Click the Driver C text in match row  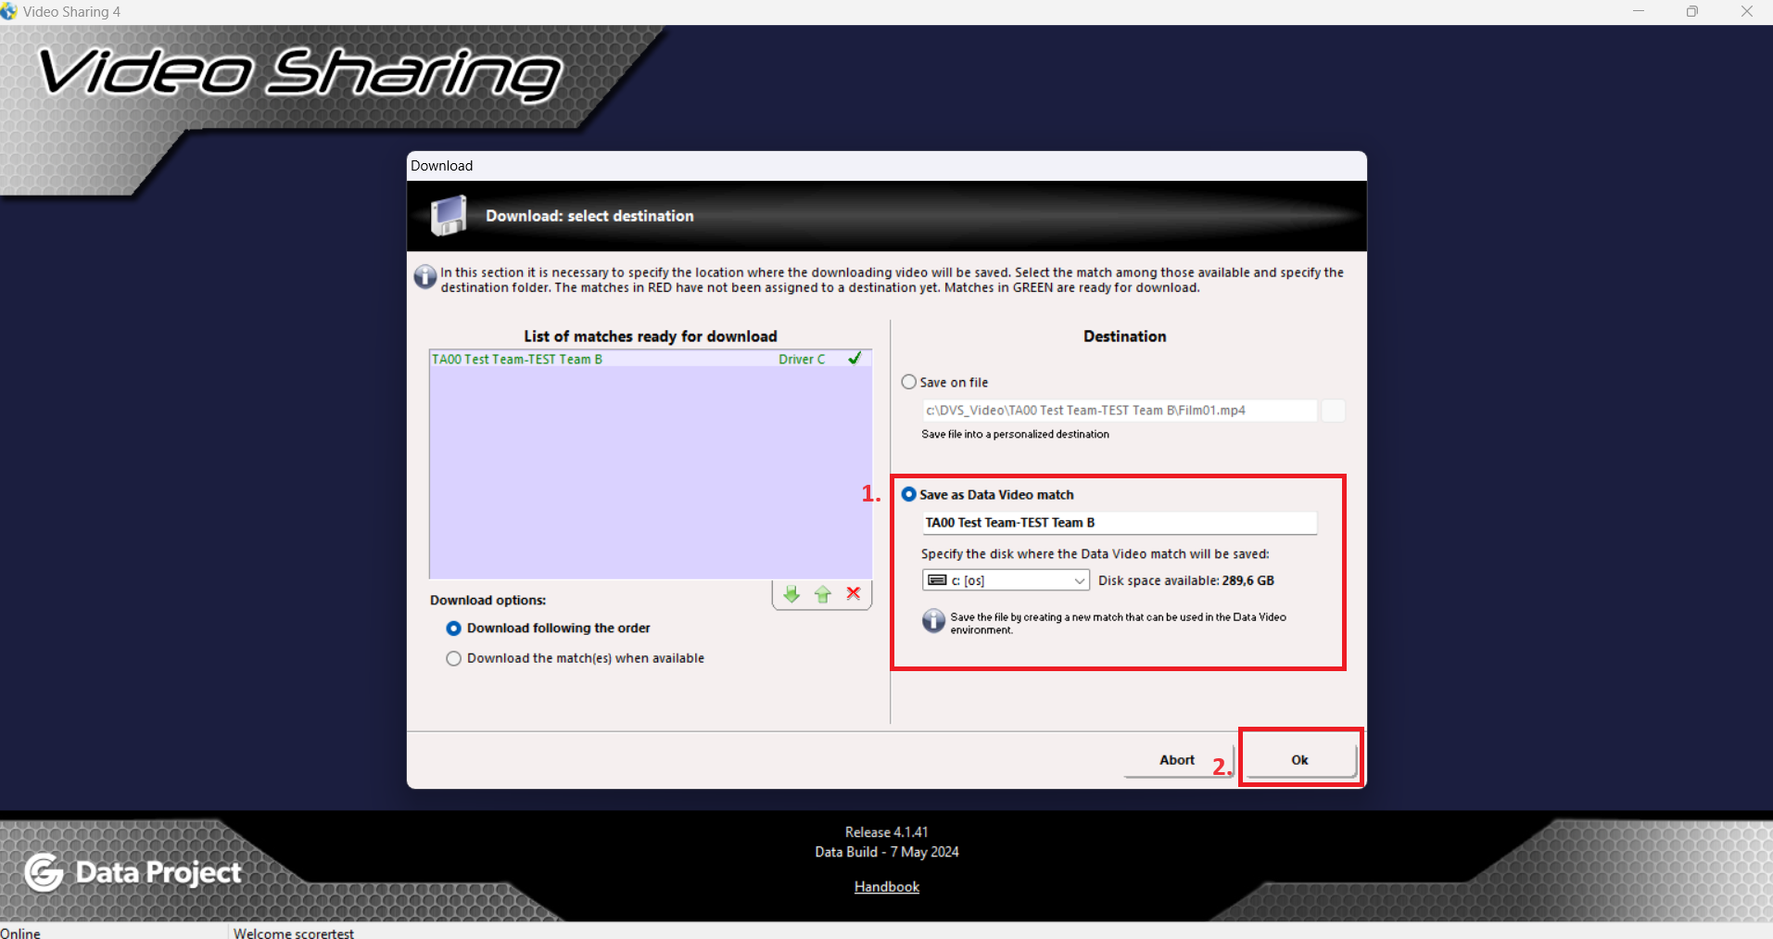point(802,359)
